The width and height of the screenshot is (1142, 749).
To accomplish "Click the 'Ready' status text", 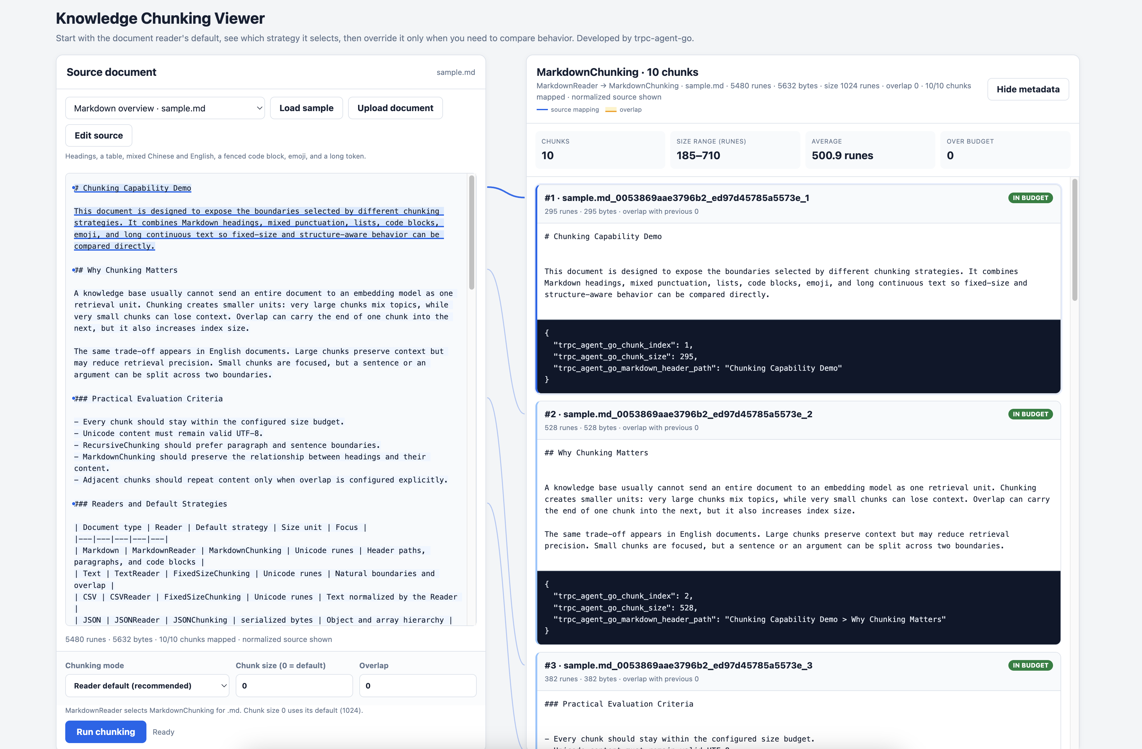I will [x=163, y=732].
